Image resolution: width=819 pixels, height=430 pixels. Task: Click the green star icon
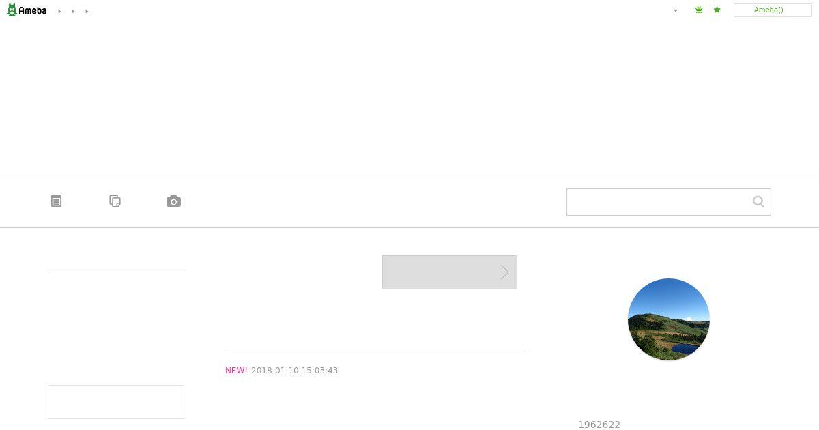click(x=717, y=10)
